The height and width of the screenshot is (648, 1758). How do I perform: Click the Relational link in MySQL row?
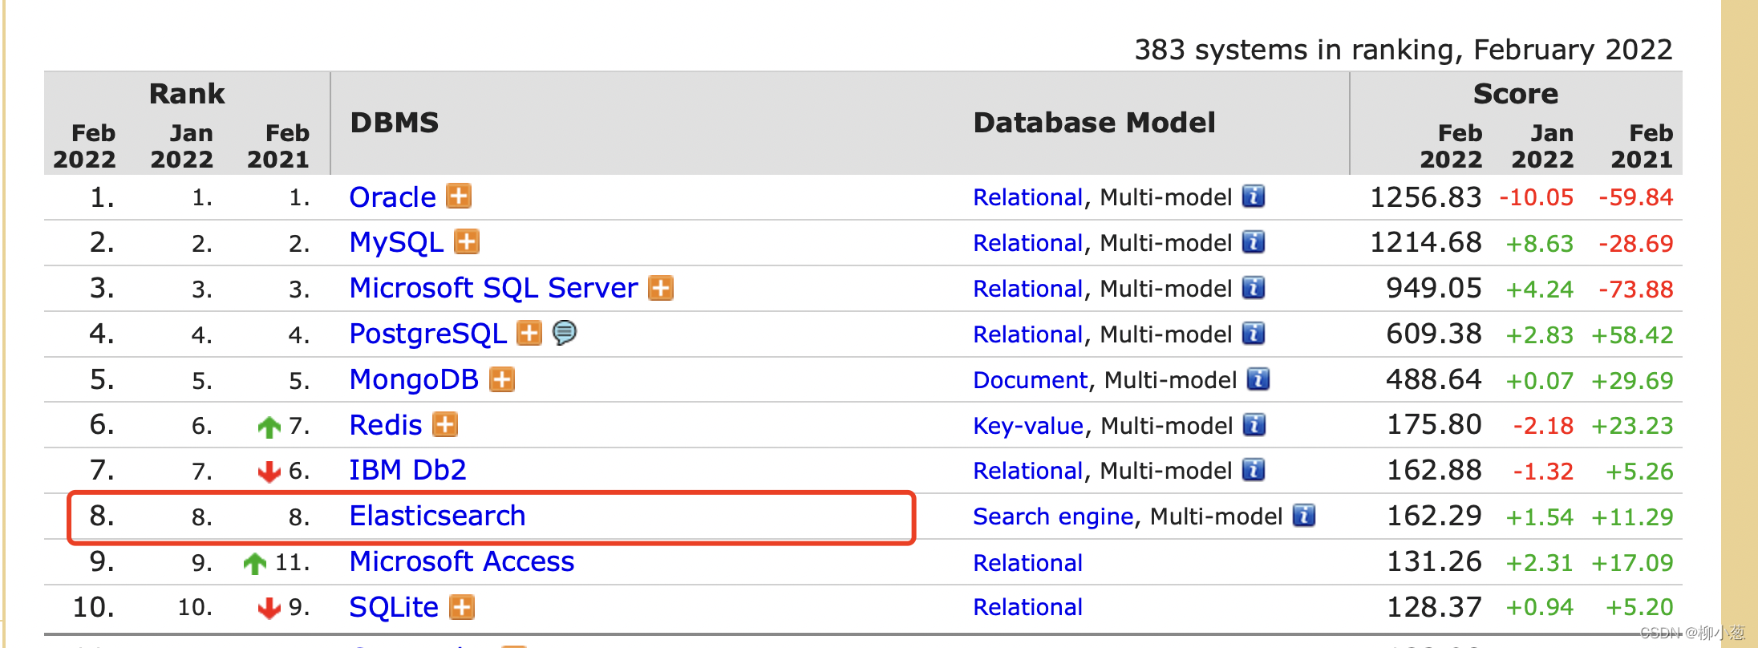tap(1027, 243)
